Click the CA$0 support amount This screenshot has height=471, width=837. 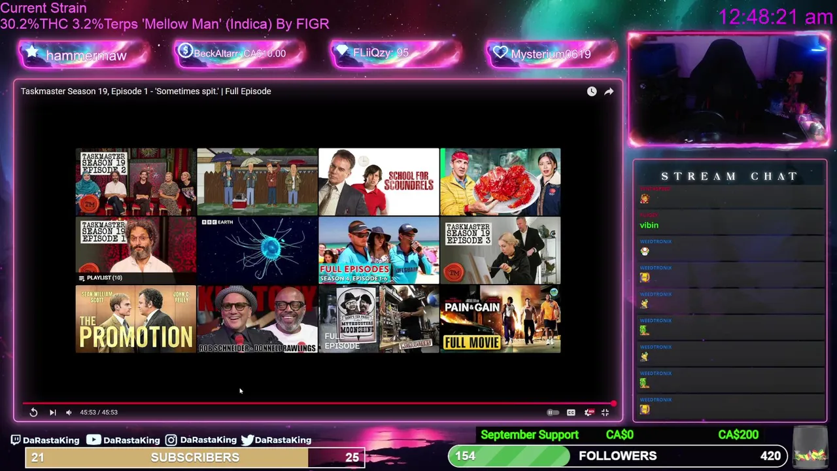pyautogui.click(x=619, y=435)
